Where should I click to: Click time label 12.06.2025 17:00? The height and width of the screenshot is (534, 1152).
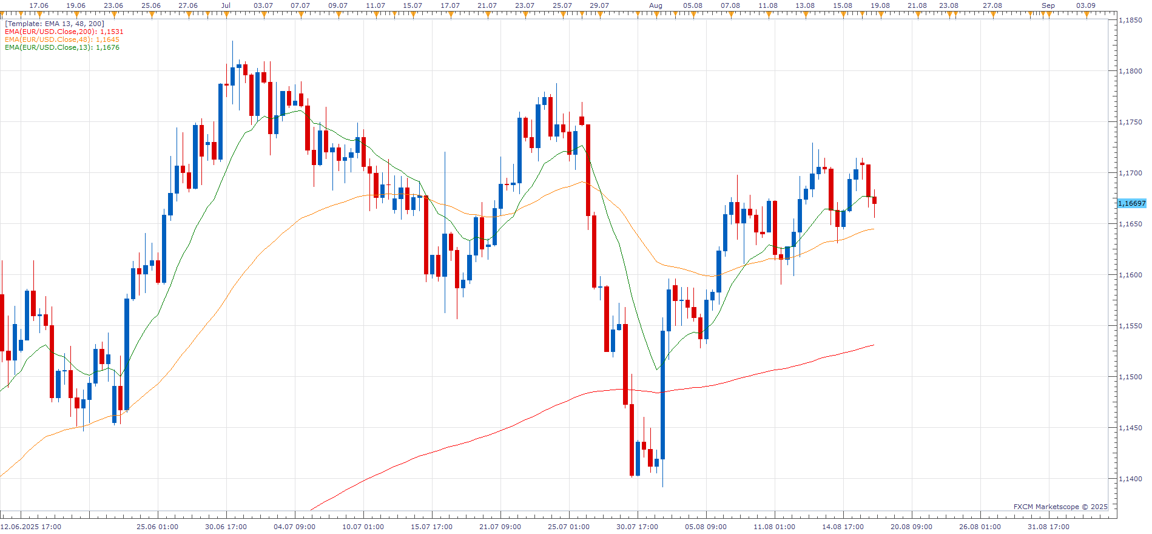click(32, 527)
